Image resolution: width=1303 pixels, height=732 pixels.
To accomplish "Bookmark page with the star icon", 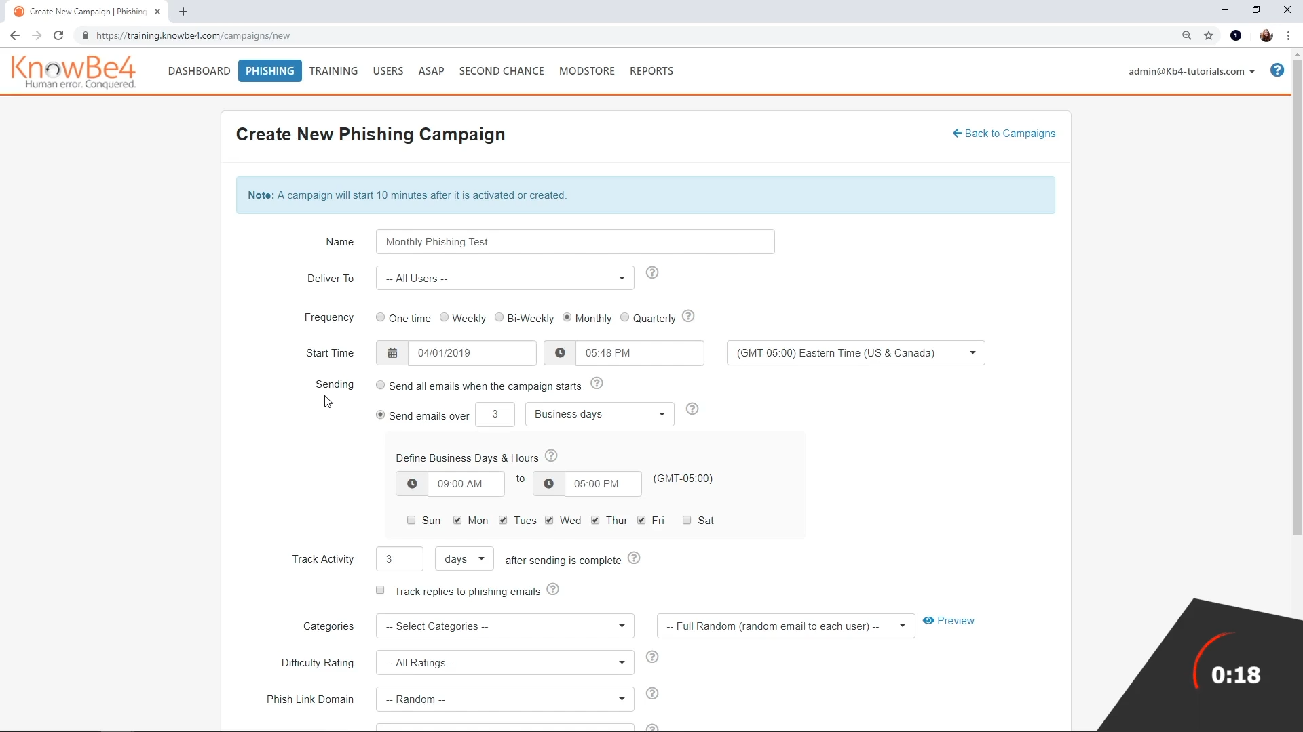I will pyautogui.click(x=1209, y=35).
